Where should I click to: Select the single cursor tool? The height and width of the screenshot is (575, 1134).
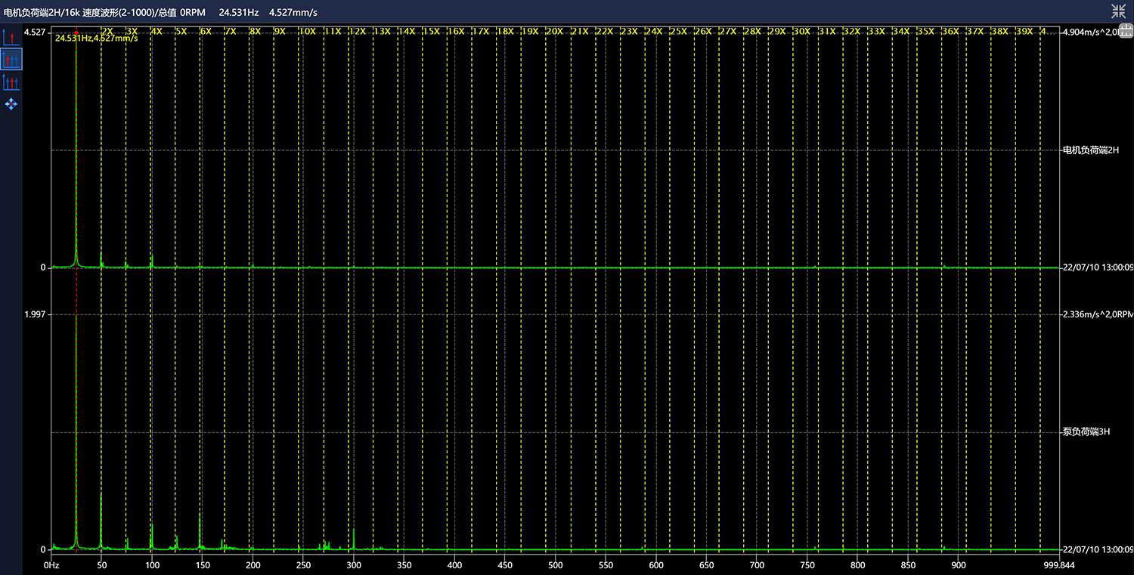(x=11, y=37)
